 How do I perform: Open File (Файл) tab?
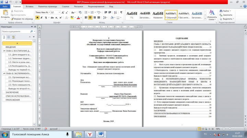5,6
